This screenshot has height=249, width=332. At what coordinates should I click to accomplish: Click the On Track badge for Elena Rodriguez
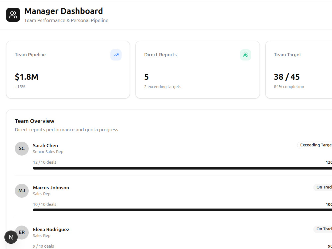[323, 229]
